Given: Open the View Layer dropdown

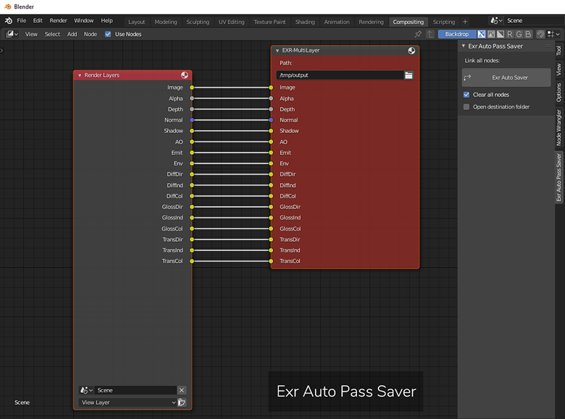Looking at the screenshot, I should coord(128,403).
